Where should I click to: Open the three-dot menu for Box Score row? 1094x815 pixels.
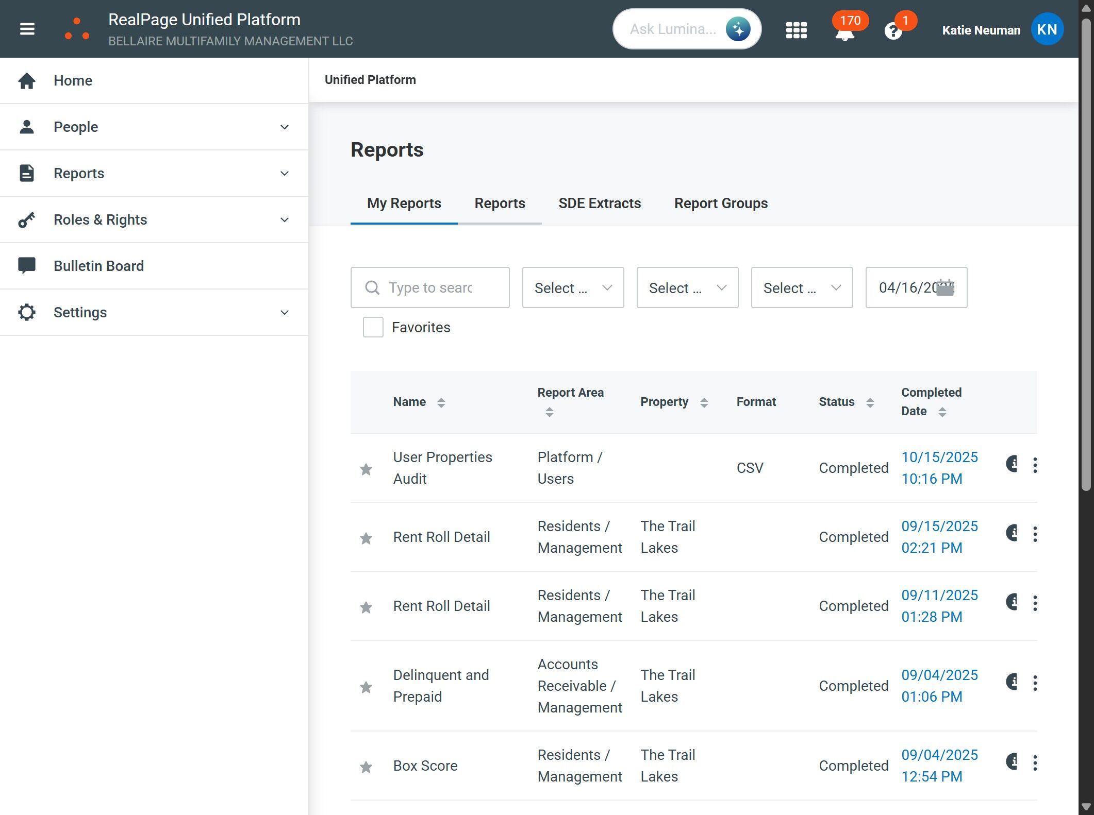click(x=1035, y=763)
